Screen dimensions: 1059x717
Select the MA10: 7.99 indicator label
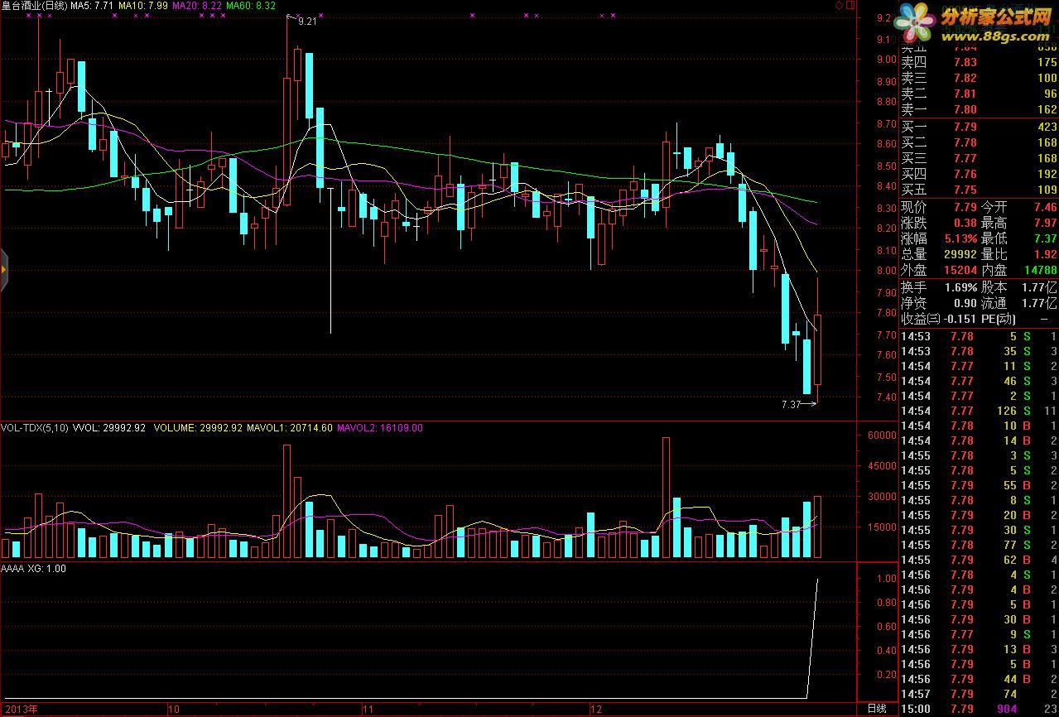143,6
